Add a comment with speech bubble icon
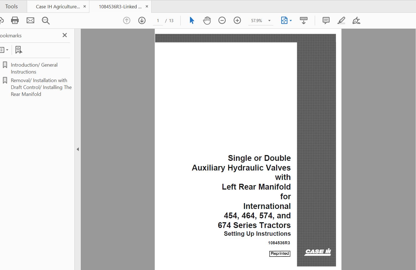Viewport: 416px width, 270px height. pos(326,20)
